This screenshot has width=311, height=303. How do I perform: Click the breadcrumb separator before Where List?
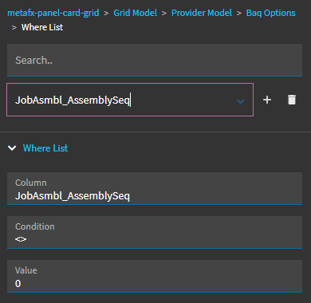click(14, 27)
